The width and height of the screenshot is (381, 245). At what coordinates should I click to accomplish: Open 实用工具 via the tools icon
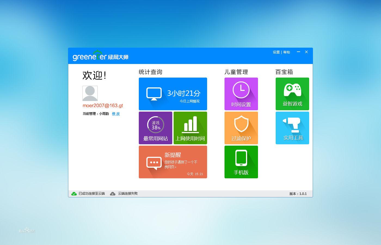click(x=292, y=124)
